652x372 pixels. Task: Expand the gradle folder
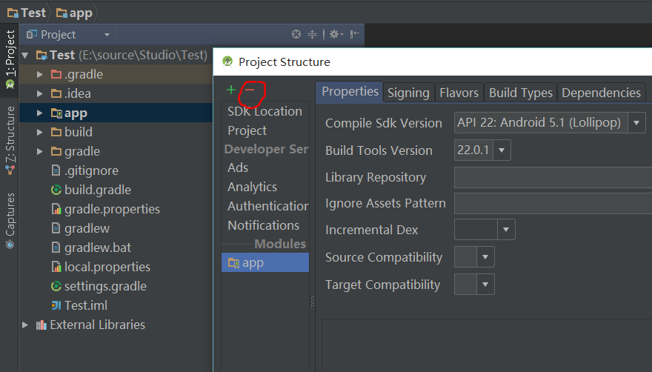click(x=39, y=151)
